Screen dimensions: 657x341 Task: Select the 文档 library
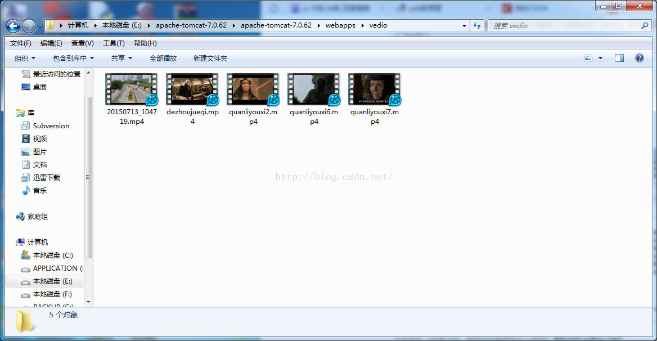click(34, 165)
